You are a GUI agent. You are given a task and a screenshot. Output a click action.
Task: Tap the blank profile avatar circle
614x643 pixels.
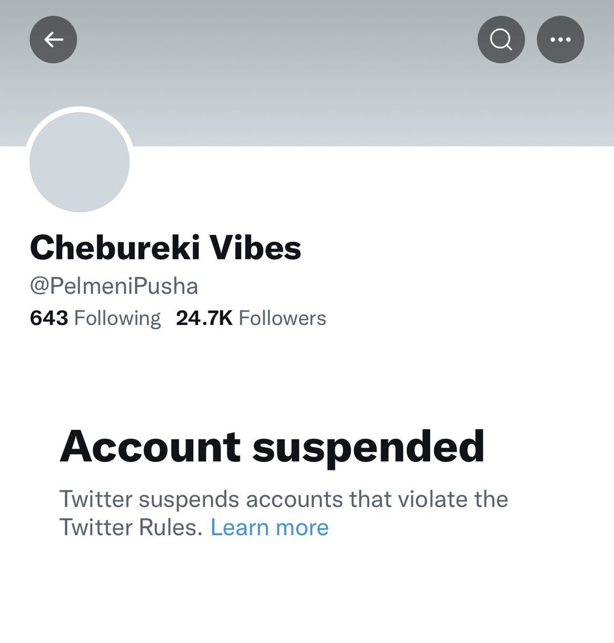coord(79,161)
